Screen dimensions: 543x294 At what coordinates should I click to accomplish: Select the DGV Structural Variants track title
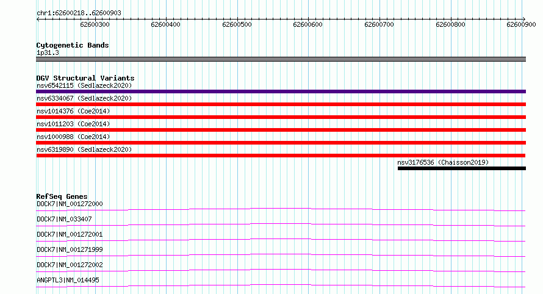(85, 78)
